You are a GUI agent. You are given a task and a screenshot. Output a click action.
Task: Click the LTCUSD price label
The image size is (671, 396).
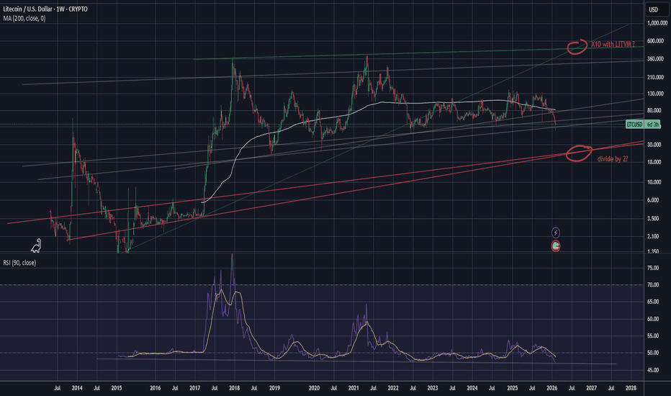[x=634, y=125]
